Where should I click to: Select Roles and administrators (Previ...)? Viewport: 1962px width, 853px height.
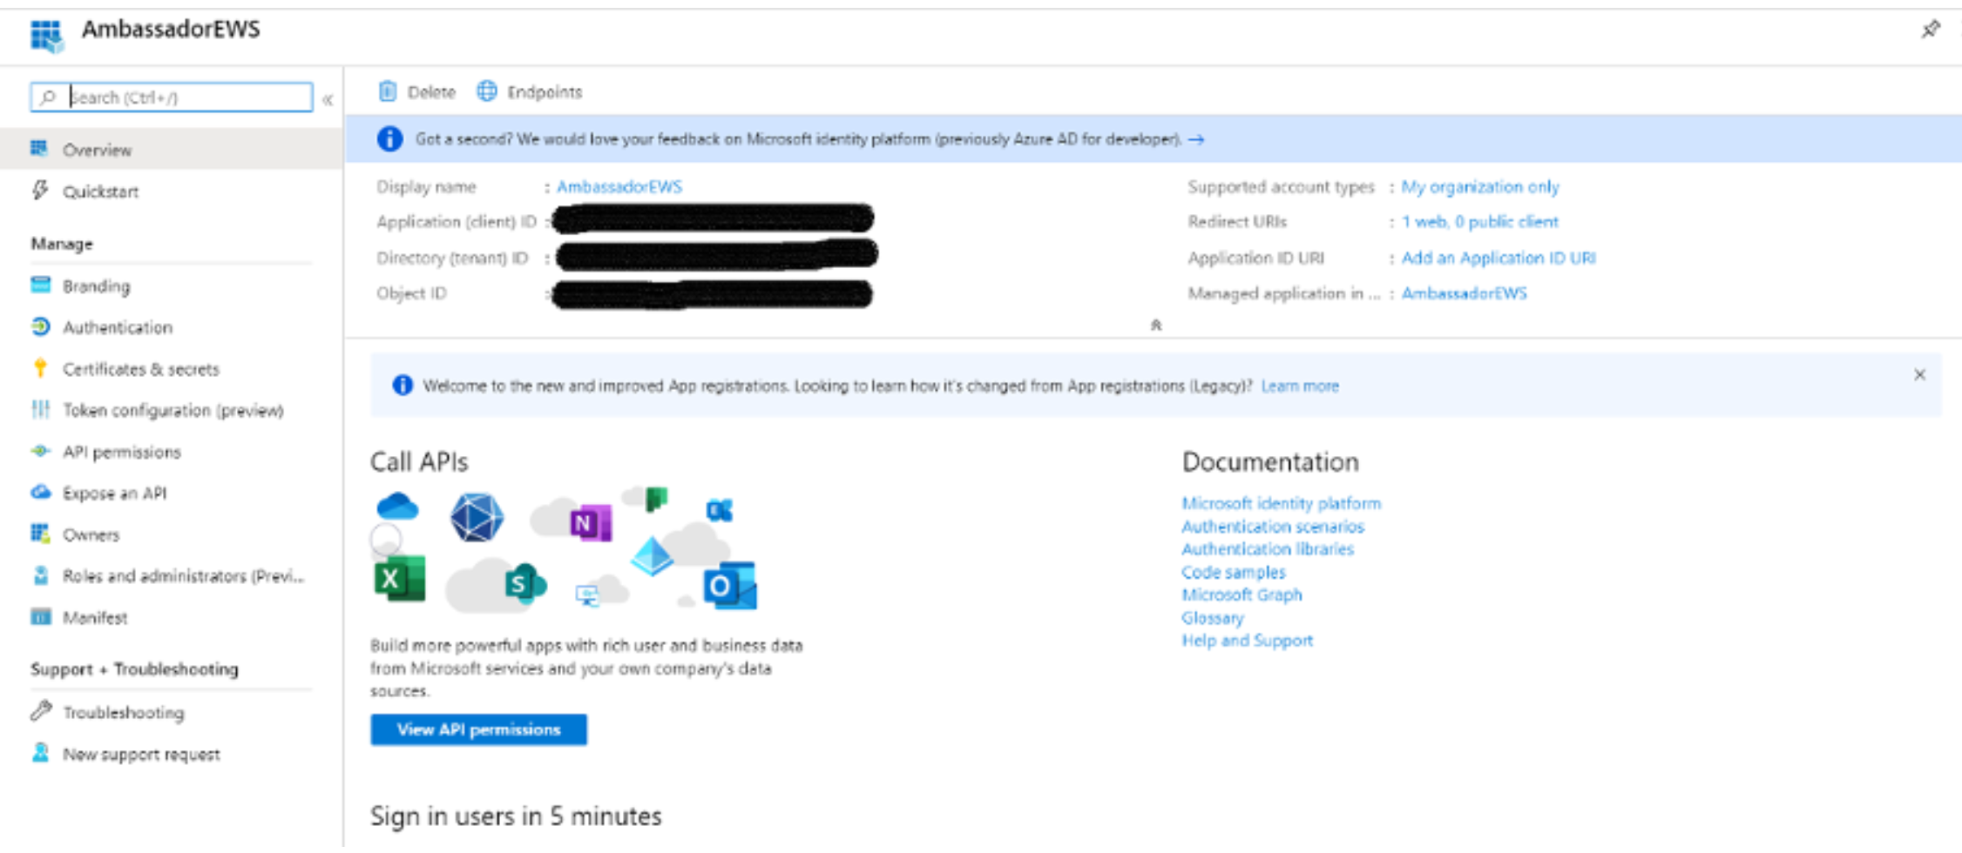(x=183, y=575)
